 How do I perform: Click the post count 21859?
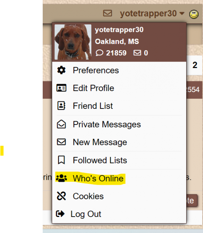tap(116, 53)
